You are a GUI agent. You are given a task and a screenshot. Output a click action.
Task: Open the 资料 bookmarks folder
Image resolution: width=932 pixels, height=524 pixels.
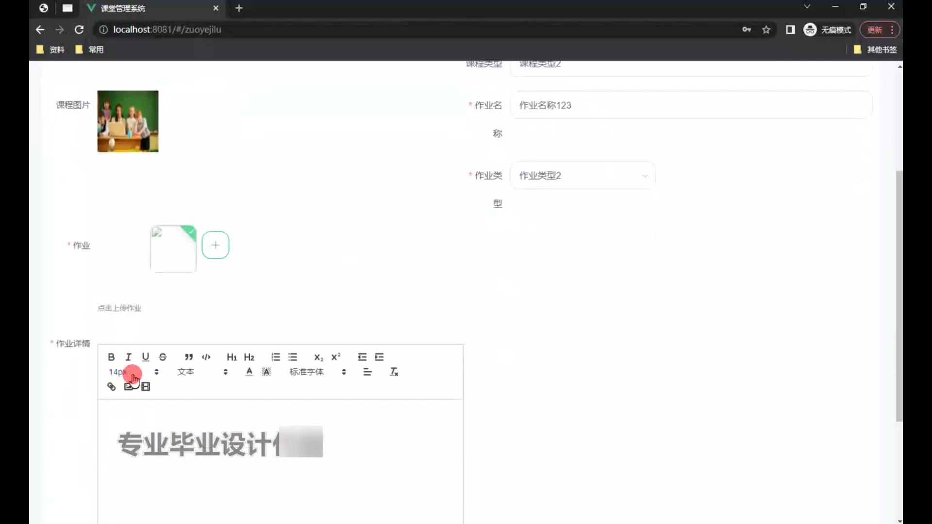(x=50, y=49)
